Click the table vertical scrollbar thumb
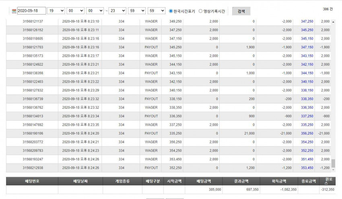Image resolution: width=342 pixels, height=199 pixels. click(x=333, y=163)
